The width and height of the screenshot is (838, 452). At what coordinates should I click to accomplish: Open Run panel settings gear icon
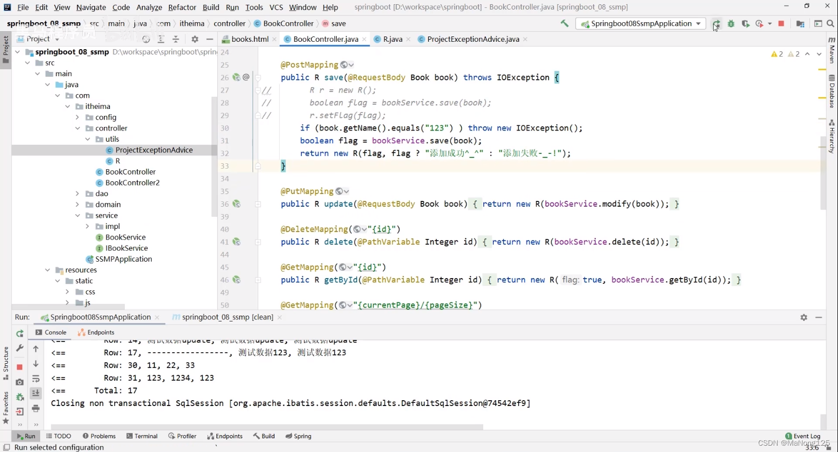804,317
